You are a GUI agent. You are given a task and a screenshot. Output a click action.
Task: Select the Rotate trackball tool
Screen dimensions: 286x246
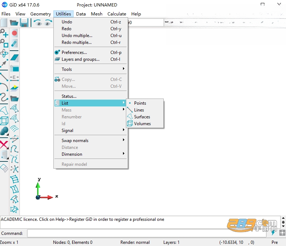(4, 53)
